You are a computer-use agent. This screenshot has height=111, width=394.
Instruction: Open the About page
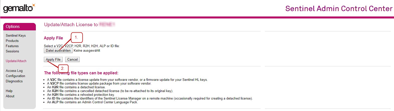pos(10,96)
